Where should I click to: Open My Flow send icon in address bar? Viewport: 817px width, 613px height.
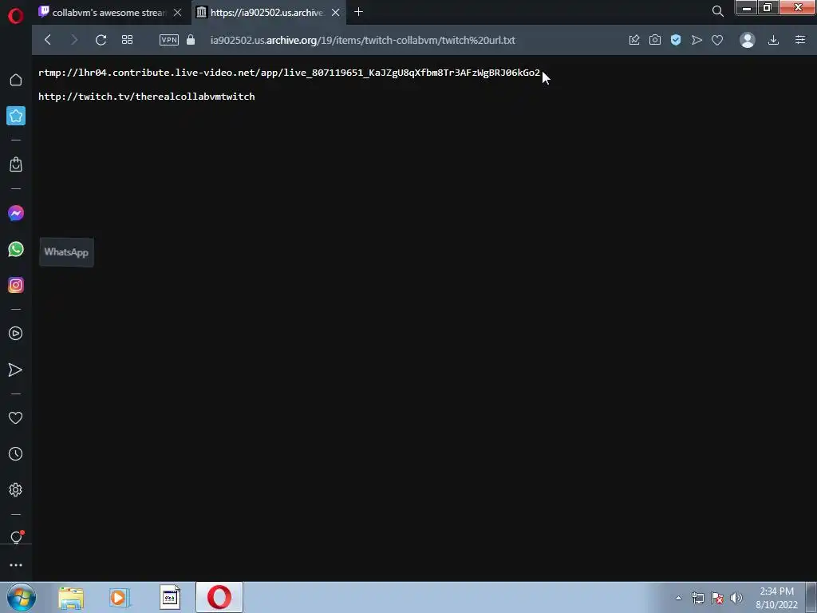pyautogui.click(x=697, y=40)
